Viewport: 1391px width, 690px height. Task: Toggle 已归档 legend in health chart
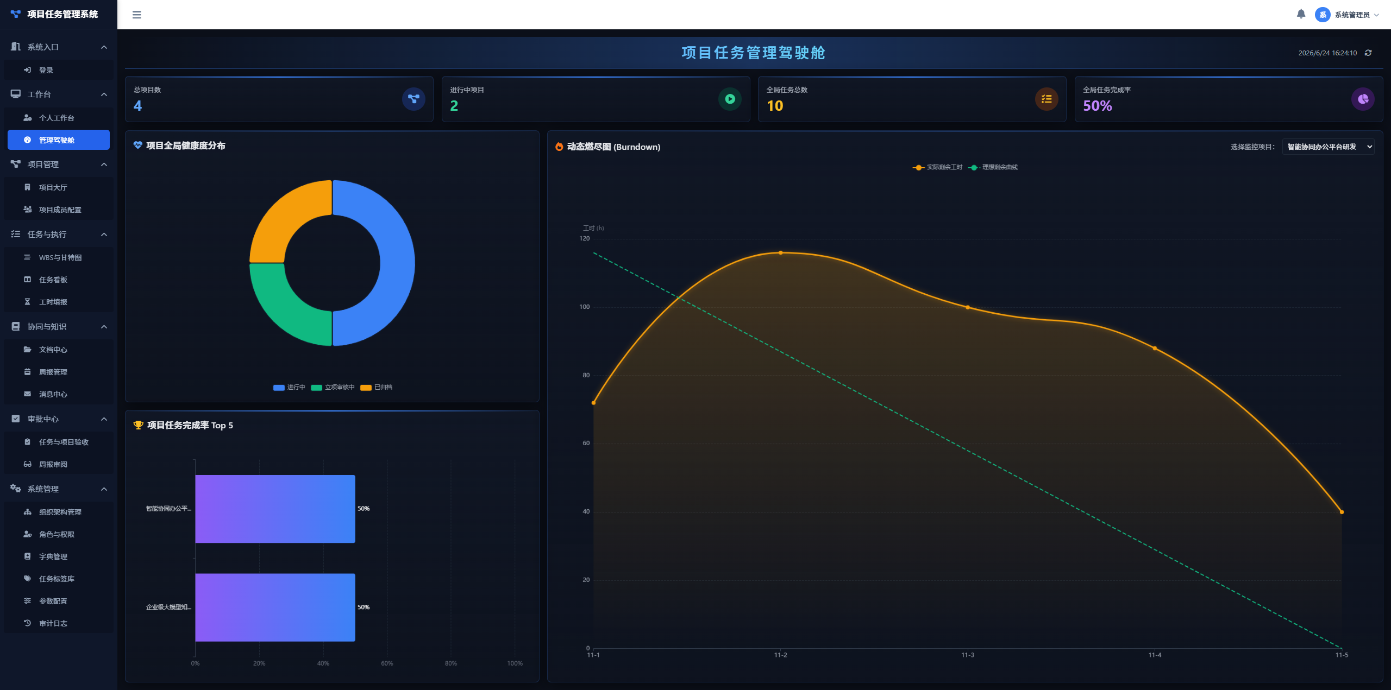pyautogui.click(x=376, y=387)
